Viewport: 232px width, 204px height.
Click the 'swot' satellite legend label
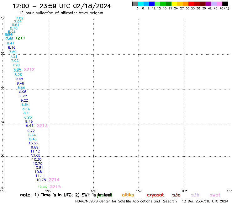click(x=215, y=195)
